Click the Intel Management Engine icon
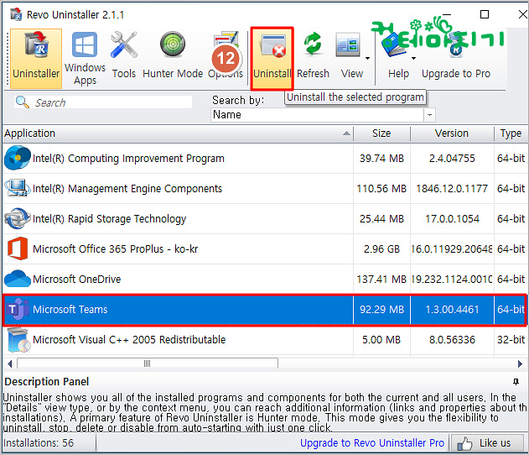 tap(16, 188)
